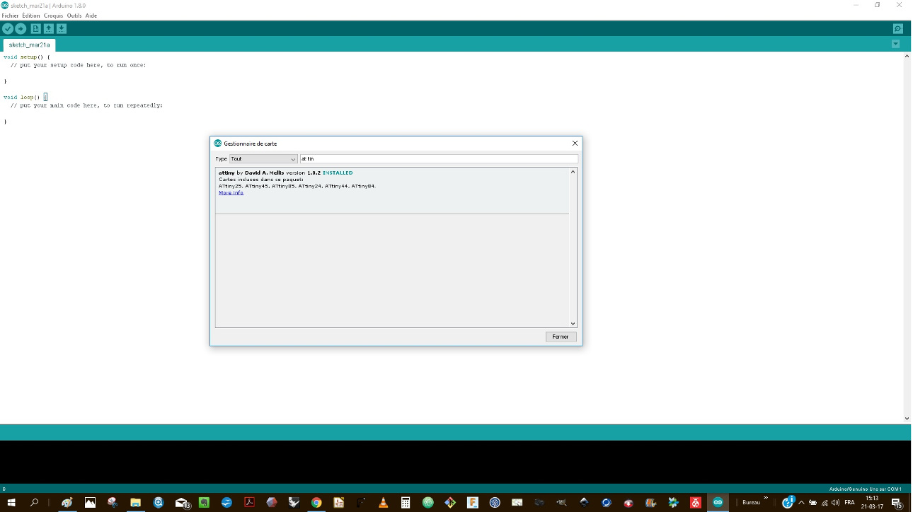Click the Verify sketch checkmark button

[8, 29]
